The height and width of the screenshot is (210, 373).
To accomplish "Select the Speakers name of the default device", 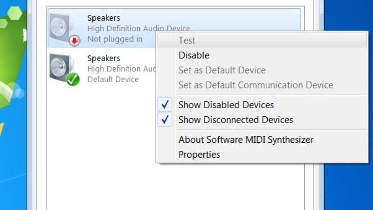I will pos(104,58).
